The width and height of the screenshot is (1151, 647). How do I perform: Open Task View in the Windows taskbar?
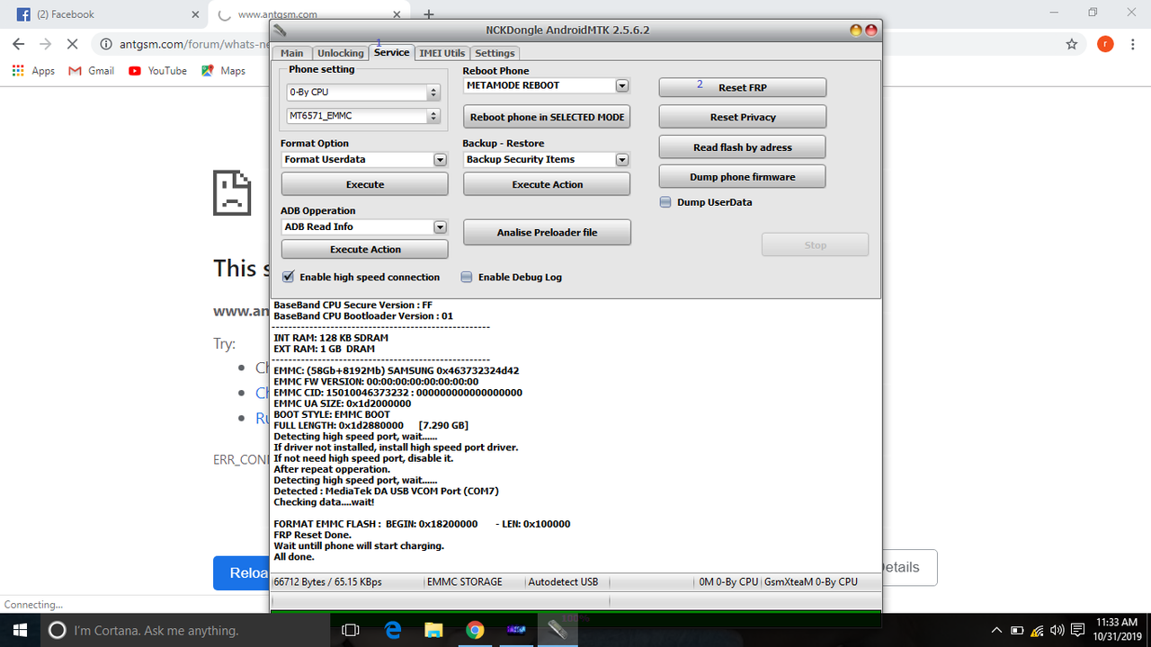coord(352,631)
